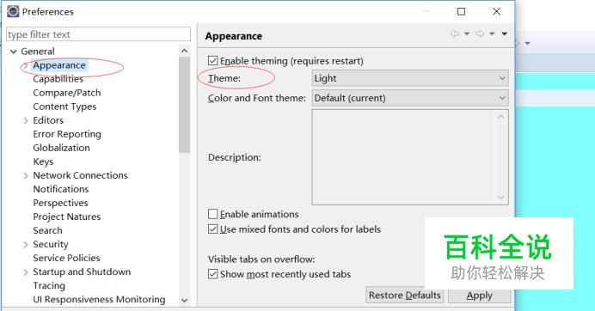
Task: Open the forward history dropdown arrow
Action: (492, 34)
